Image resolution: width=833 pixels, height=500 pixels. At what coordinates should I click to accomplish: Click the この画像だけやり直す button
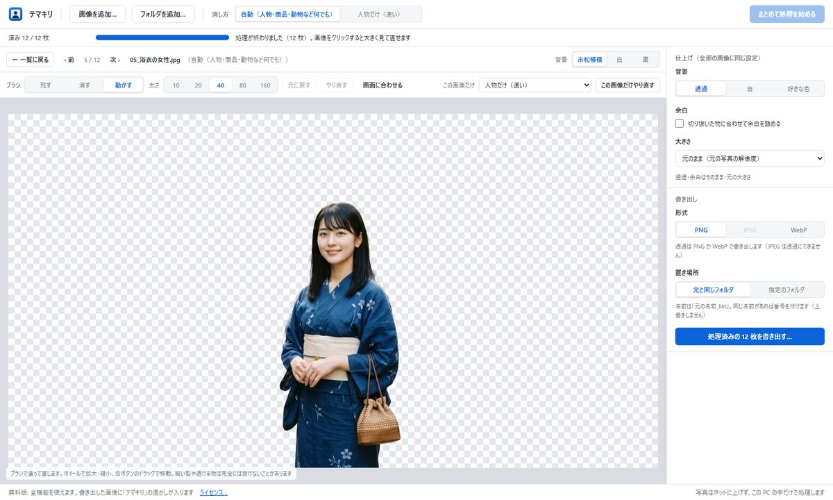tap(628, 85)
